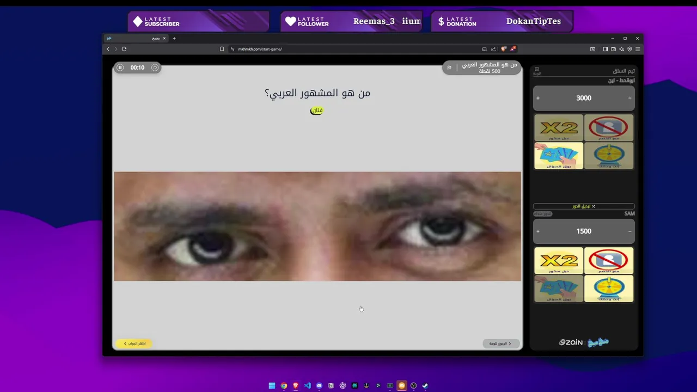Click the Latest Follower Reemas_3 panel

point(352,22)
